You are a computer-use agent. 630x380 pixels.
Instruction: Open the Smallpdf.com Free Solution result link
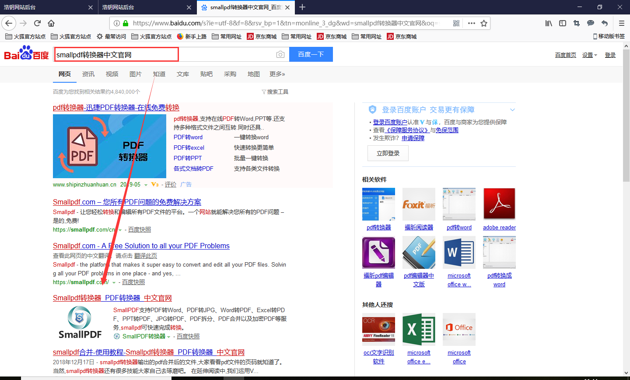[x=141, y=246]
